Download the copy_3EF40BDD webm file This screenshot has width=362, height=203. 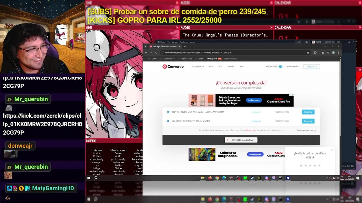[x=308, y=112]
